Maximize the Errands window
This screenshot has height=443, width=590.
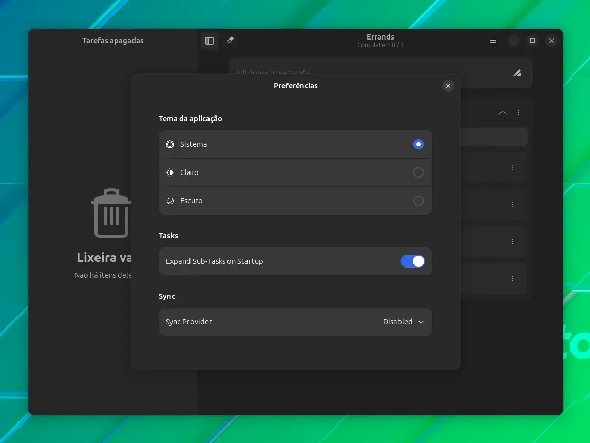[x=532, y=41]
